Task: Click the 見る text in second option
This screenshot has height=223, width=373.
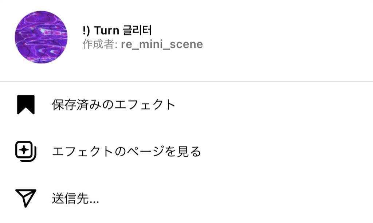Action: click(x=189, y=151)
